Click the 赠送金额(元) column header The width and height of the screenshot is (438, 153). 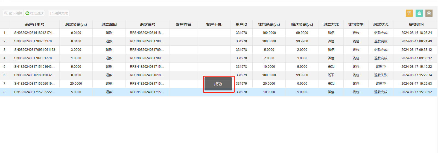302,24
